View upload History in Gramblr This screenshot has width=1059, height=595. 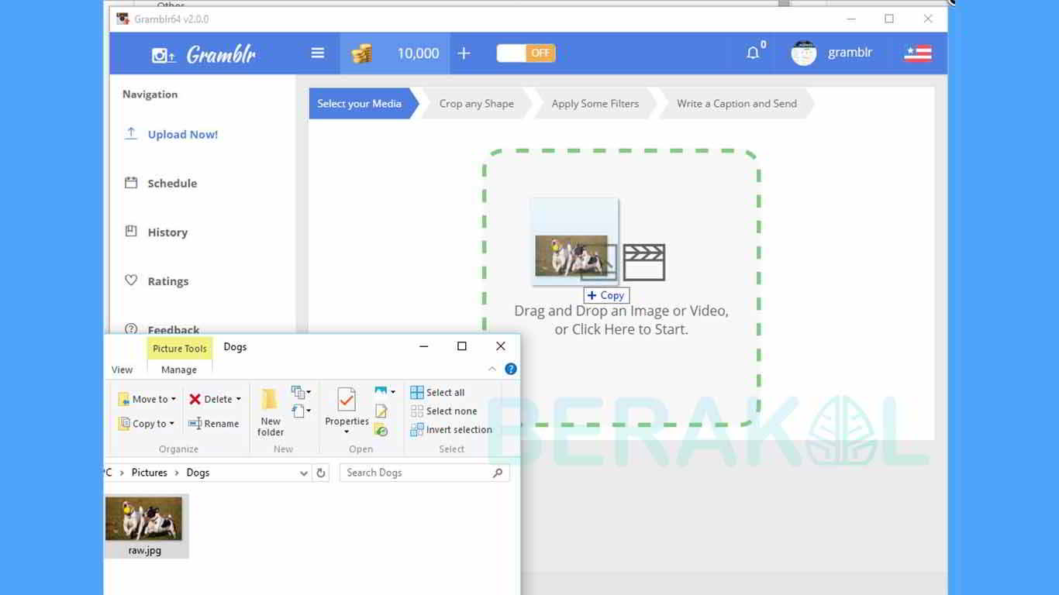[167, 232]
